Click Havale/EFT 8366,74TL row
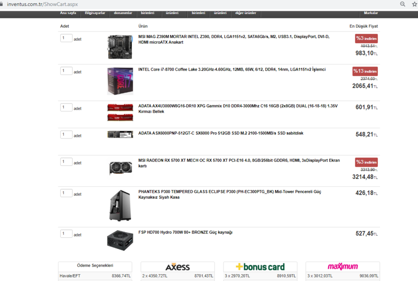 pos(95,276)
